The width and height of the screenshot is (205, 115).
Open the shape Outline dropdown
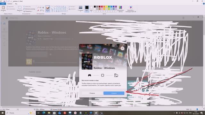[x=72, y=6]
